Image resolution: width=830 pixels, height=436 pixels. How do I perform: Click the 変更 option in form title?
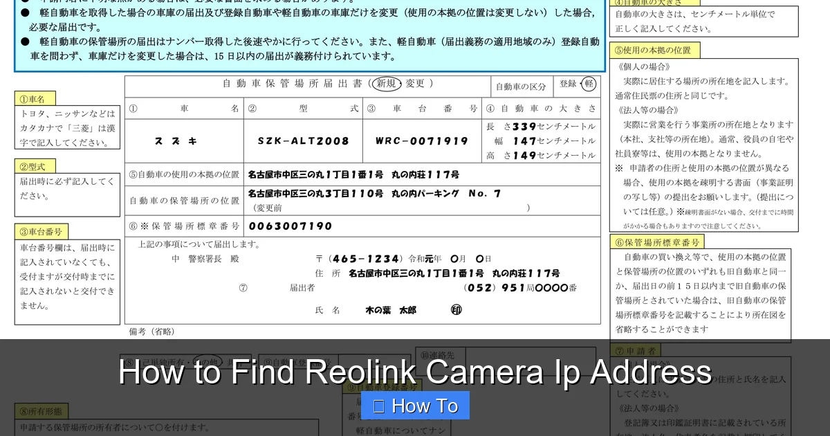416,84
